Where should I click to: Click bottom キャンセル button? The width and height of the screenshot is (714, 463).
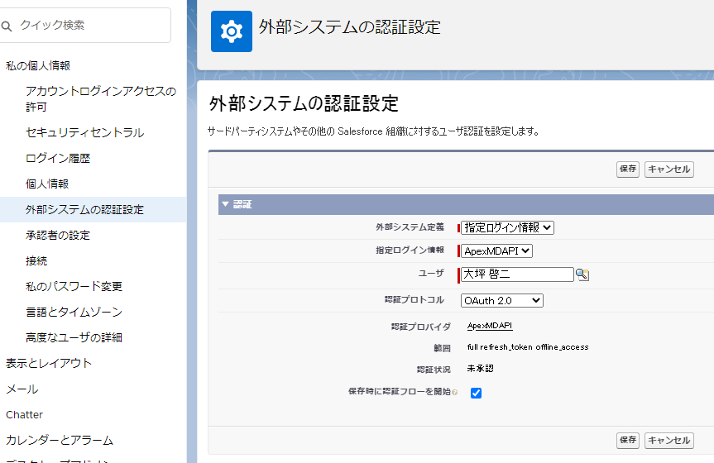669,440
